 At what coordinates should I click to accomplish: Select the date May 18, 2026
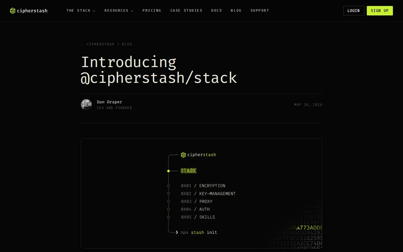308,105
